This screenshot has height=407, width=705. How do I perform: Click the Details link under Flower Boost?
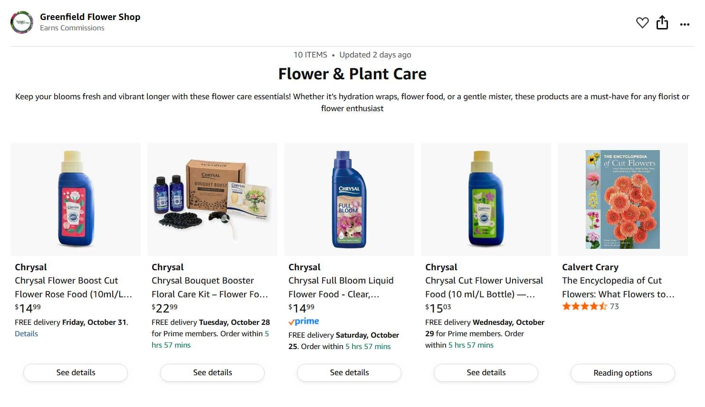pyautogui.click(x=26, y=333)
